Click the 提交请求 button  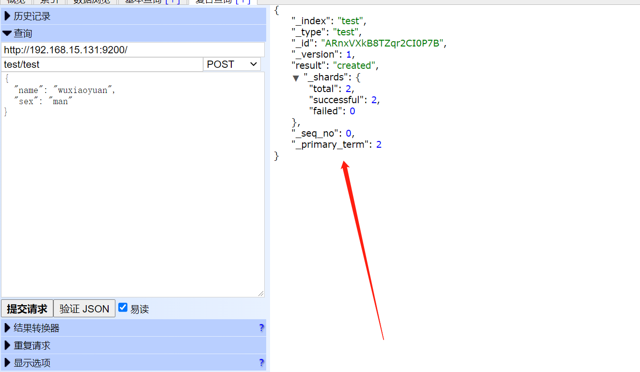(x=27, y=309)
